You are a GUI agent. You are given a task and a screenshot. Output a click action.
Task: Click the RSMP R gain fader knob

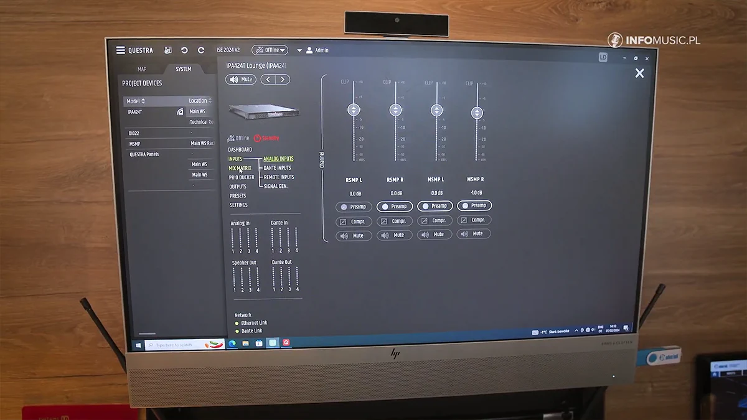396,110
